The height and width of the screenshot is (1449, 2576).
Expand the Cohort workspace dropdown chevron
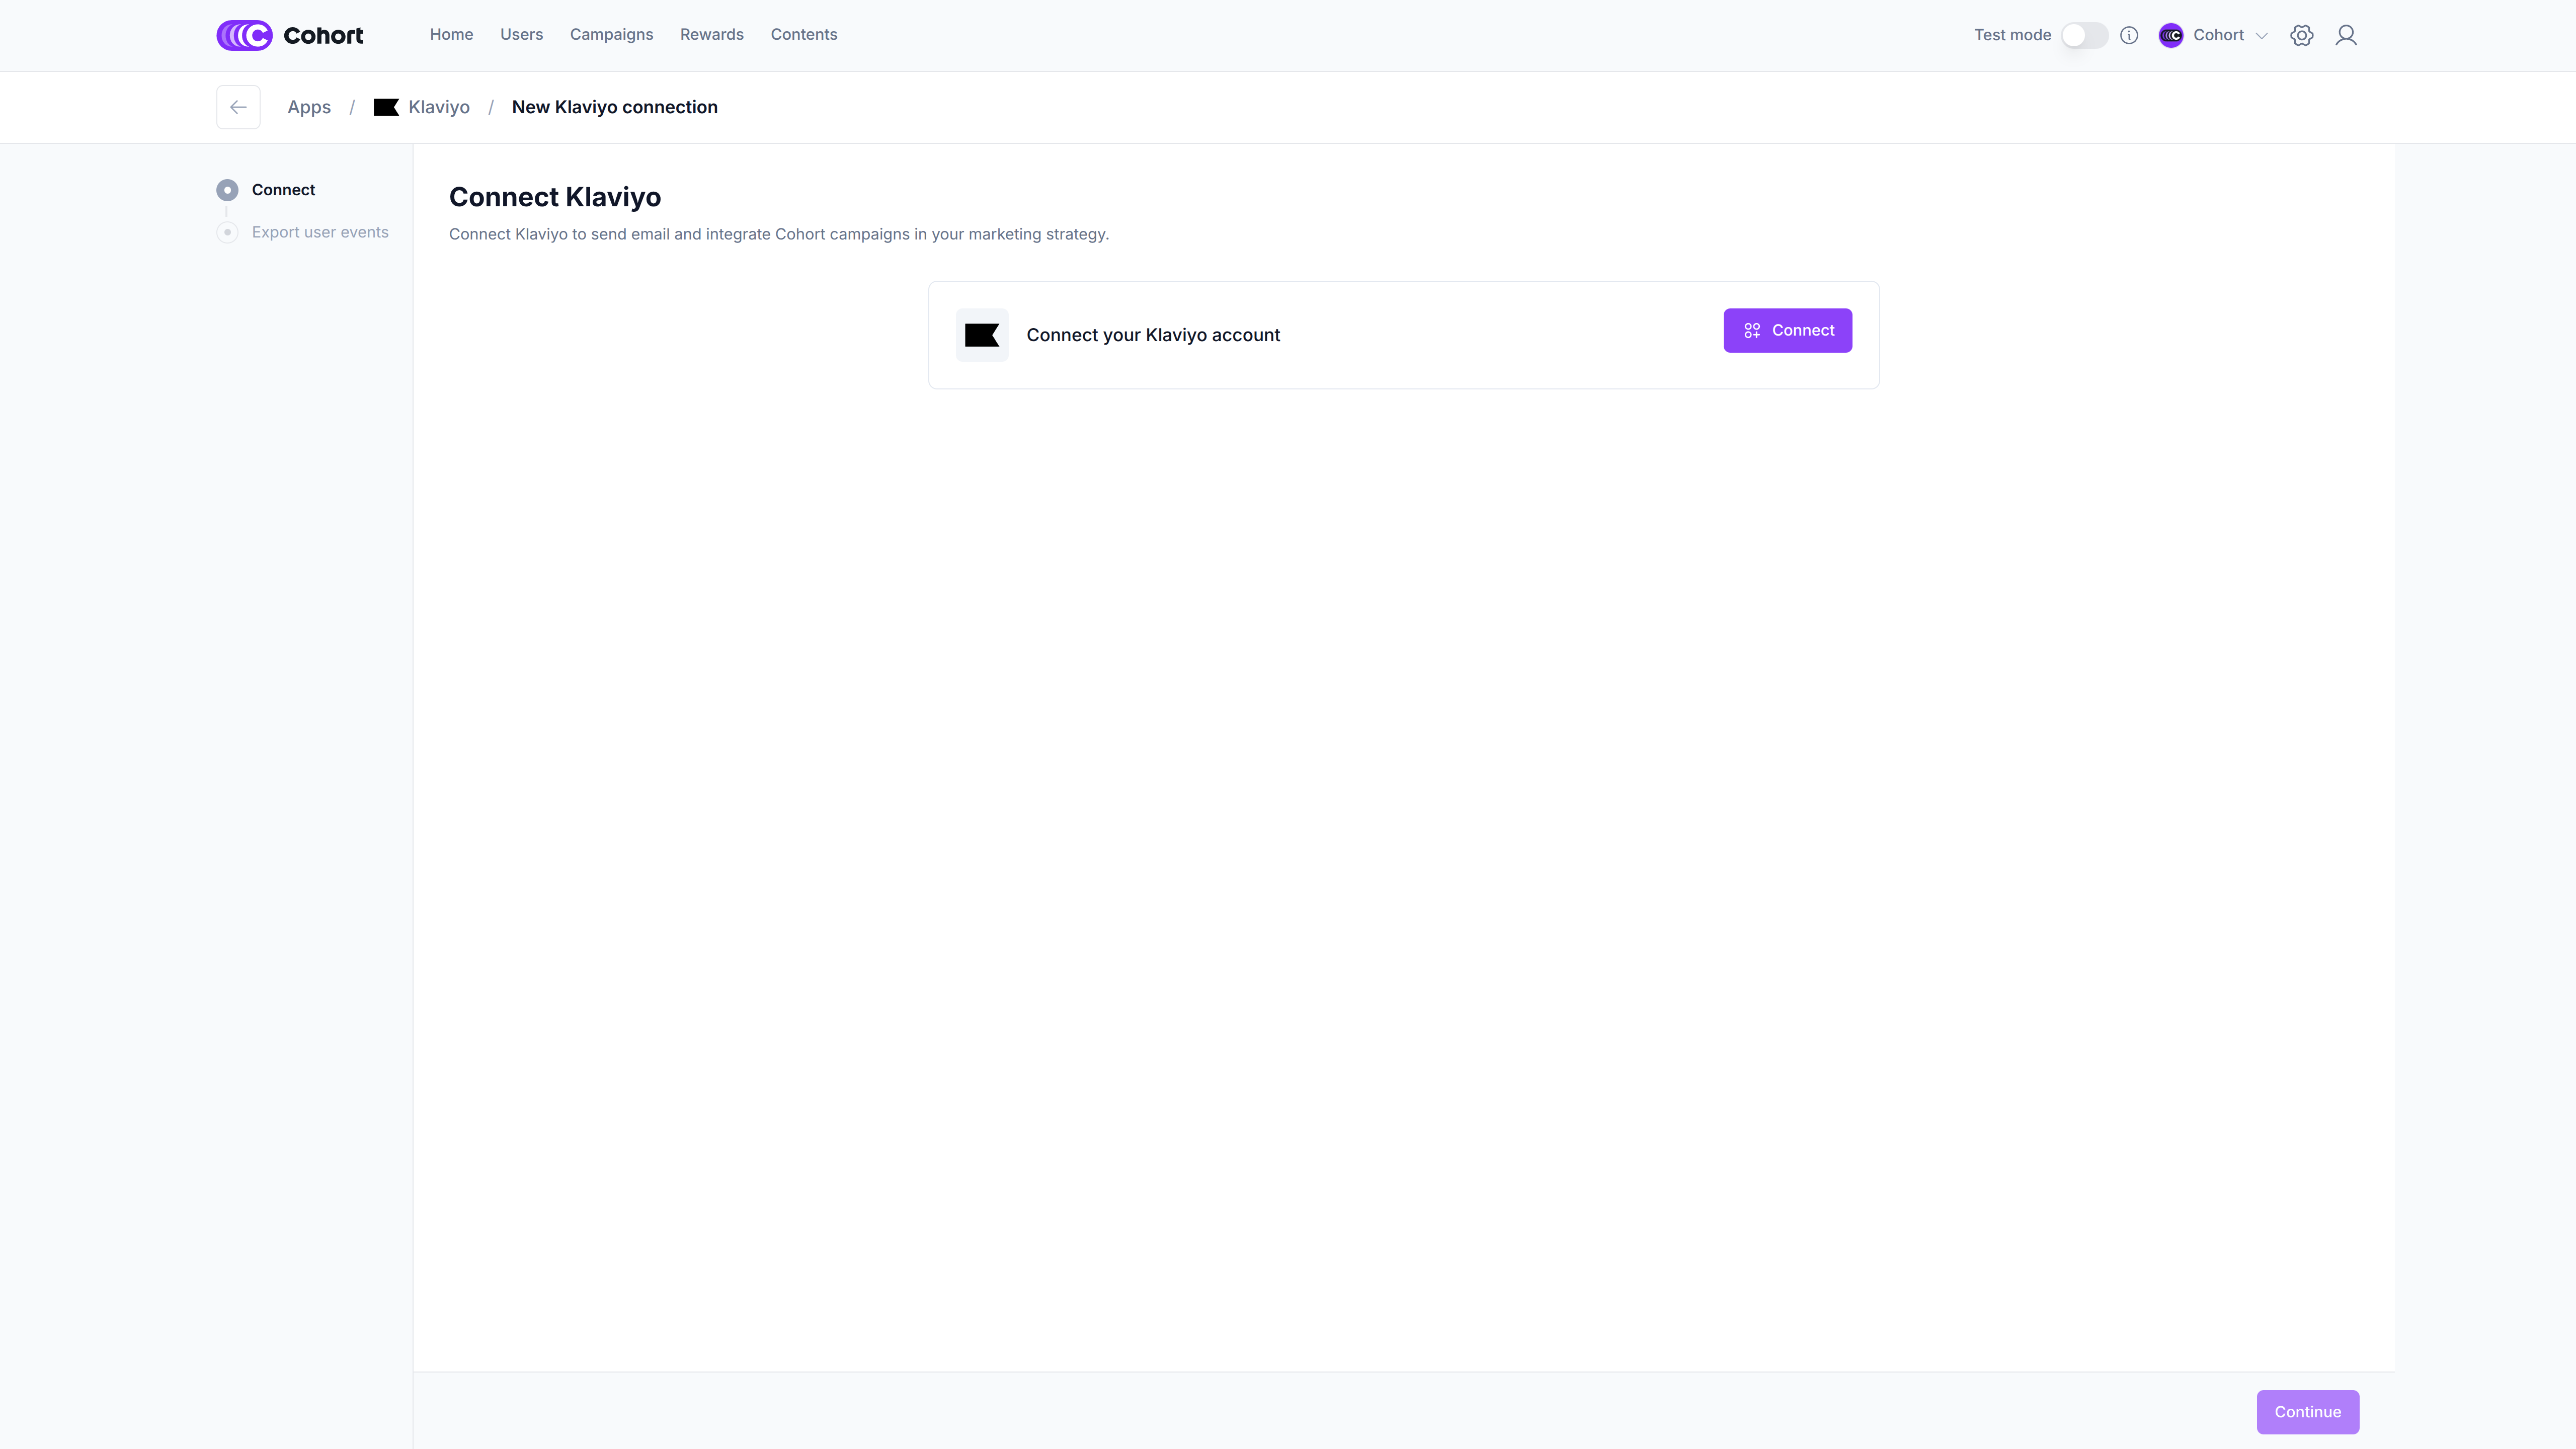click(2262, 36)
